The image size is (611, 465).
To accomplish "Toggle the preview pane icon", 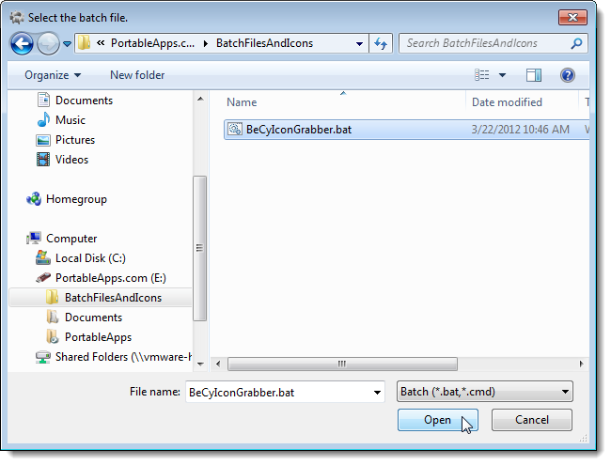I will click(534, 75).
